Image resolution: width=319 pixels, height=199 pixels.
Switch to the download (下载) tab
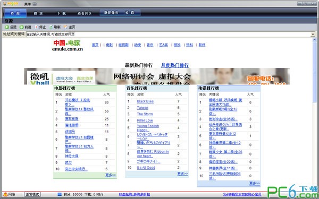click(x=61, y=13)
